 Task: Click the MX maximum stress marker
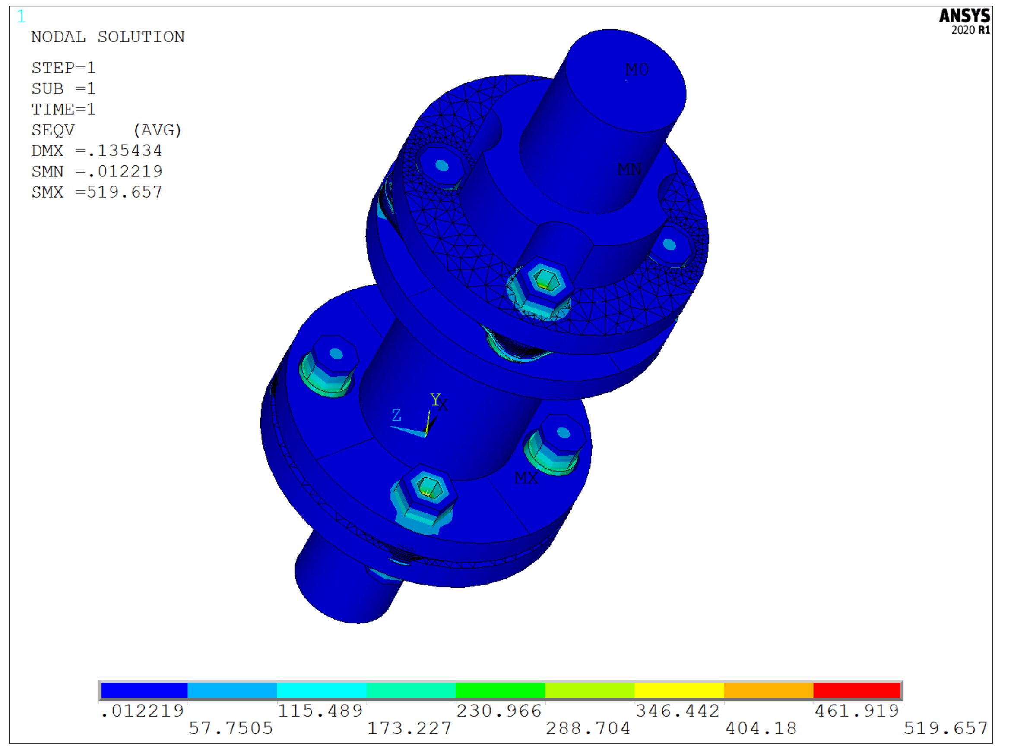click(526, 478)
